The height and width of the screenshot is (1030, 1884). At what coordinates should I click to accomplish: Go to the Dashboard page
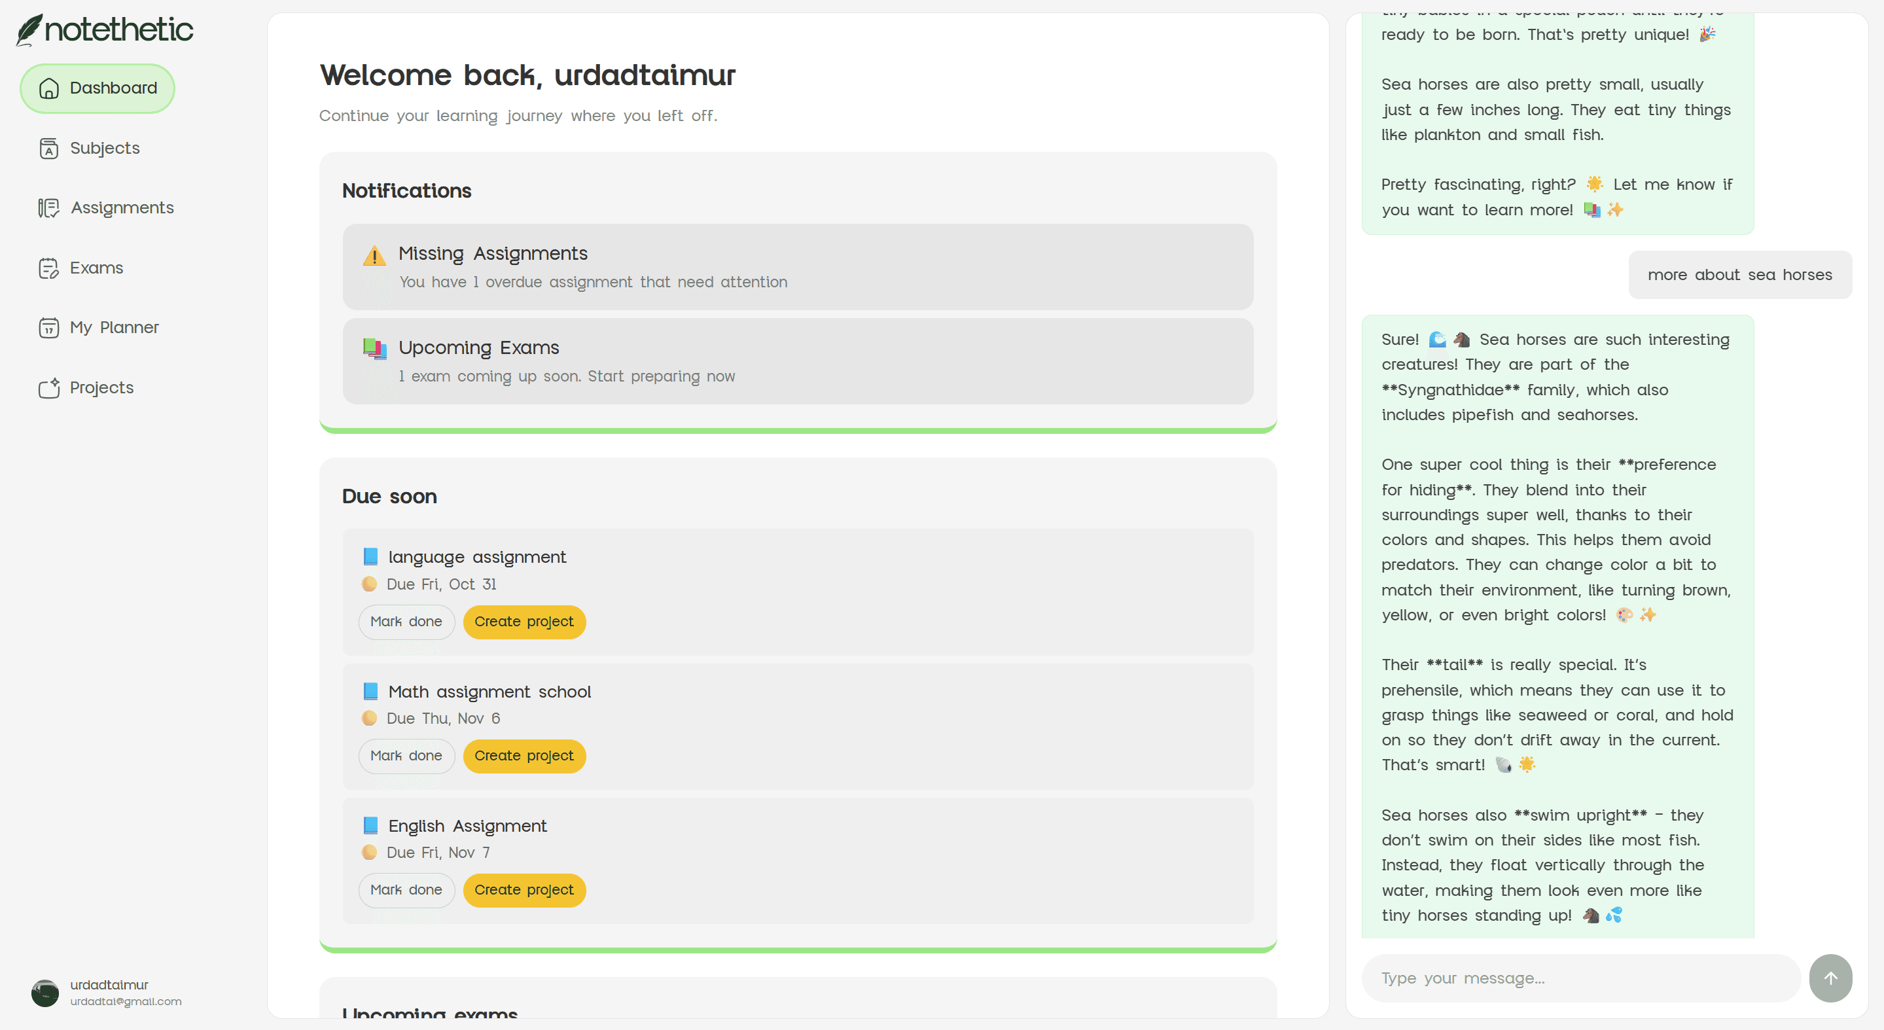click(98, 88)
